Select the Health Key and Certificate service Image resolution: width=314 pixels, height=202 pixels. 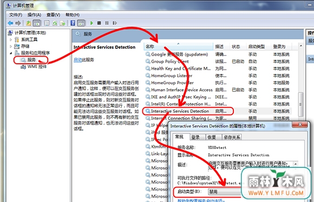(218, 69)
